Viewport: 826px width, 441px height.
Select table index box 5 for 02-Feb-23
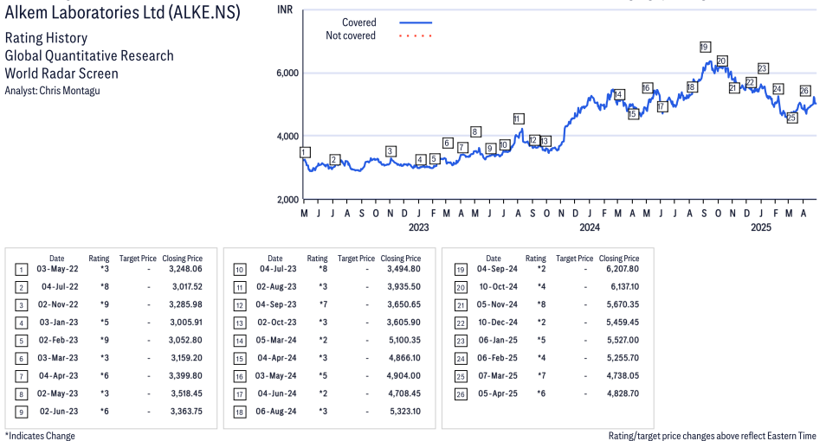click(21, 341)
